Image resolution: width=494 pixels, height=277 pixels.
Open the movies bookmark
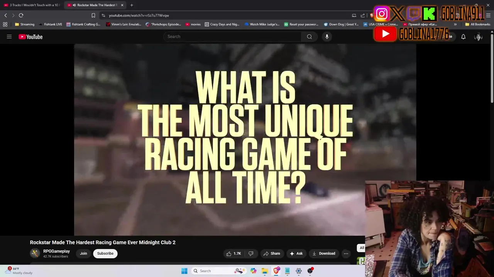[x=193, y=24]
